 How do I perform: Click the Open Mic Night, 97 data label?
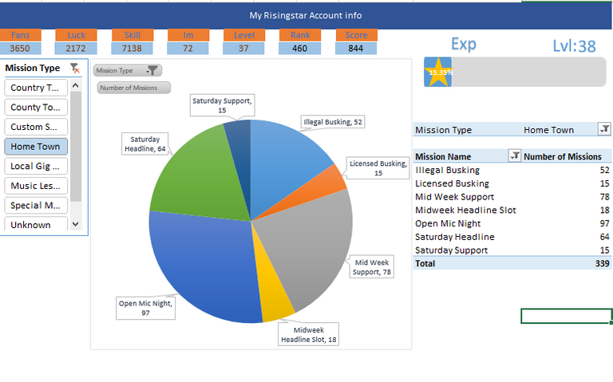pos(145,308)
